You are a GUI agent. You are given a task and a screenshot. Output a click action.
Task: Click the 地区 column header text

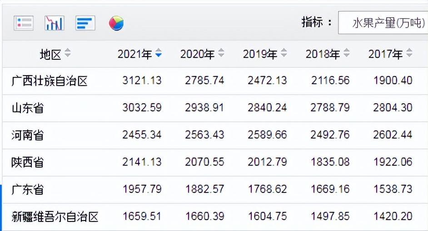50,54
